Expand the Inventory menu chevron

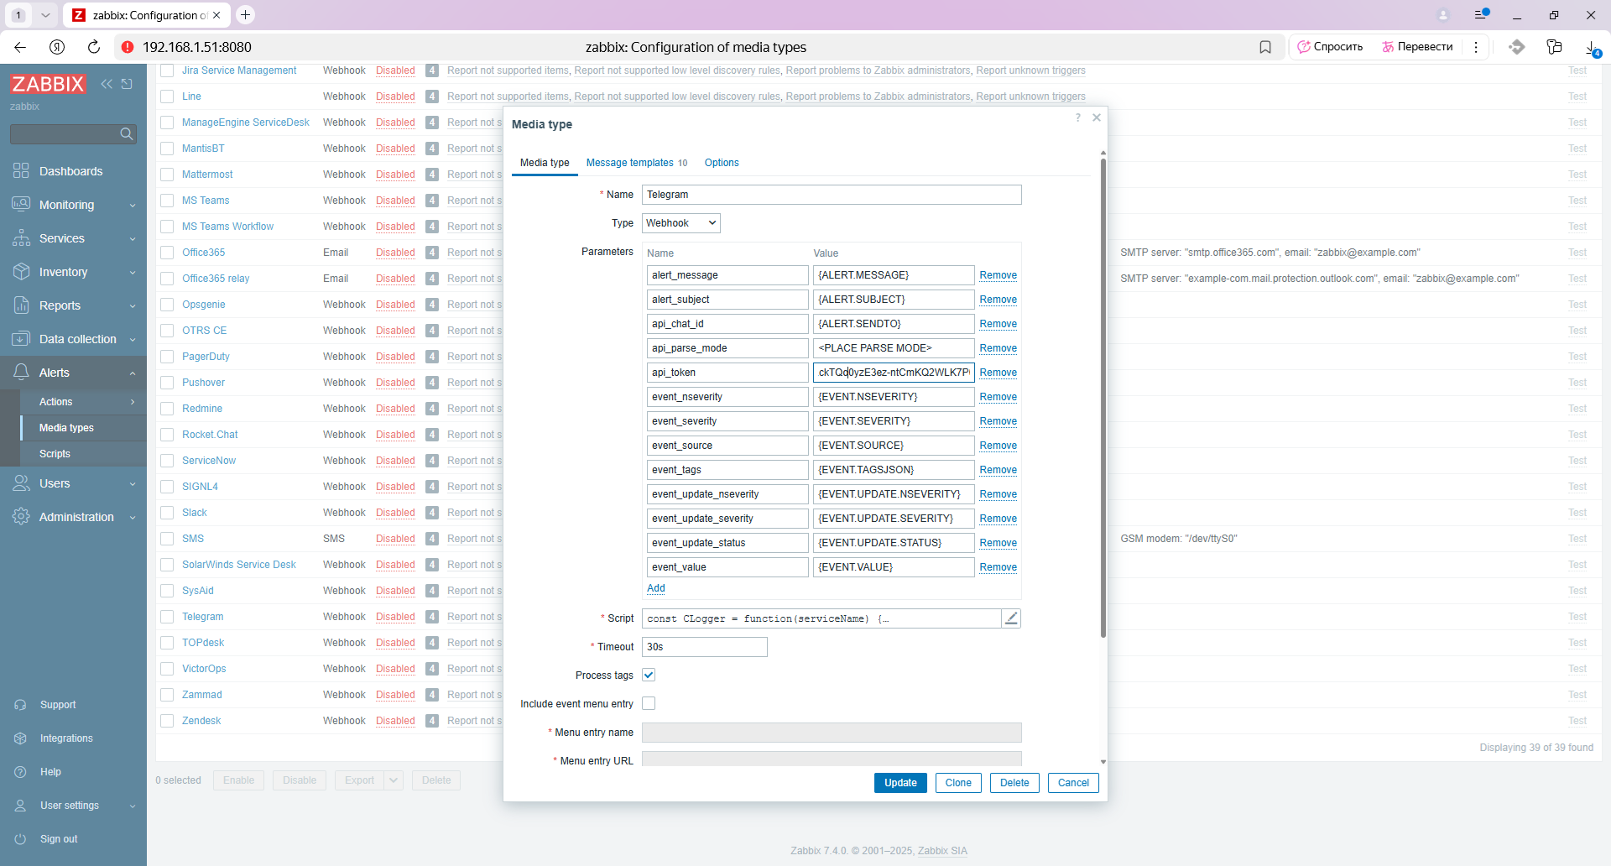coord(133,273)
